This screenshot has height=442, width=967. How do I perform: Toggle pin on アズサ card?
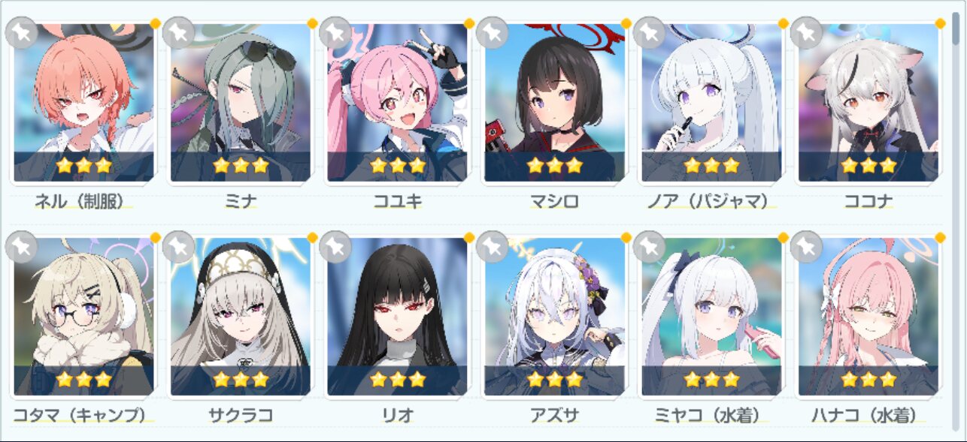click(492, 246)
